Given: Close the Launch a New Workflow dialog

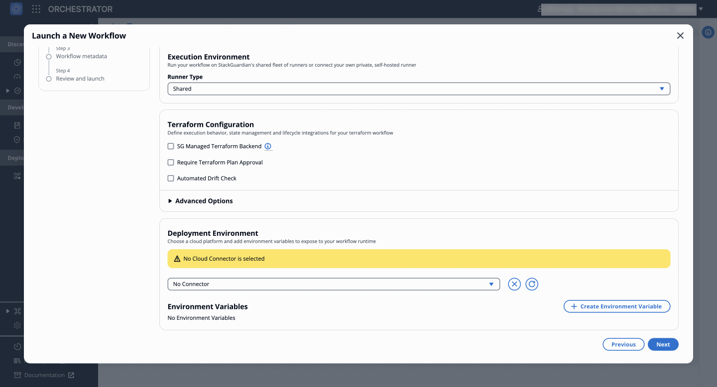Looking at the screenshot, I should (x=680, y=36).
